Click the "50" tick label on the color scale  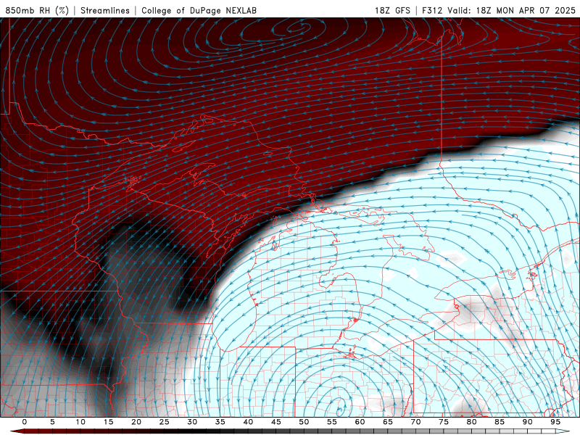pyautogui.click(x=304, y=422)
